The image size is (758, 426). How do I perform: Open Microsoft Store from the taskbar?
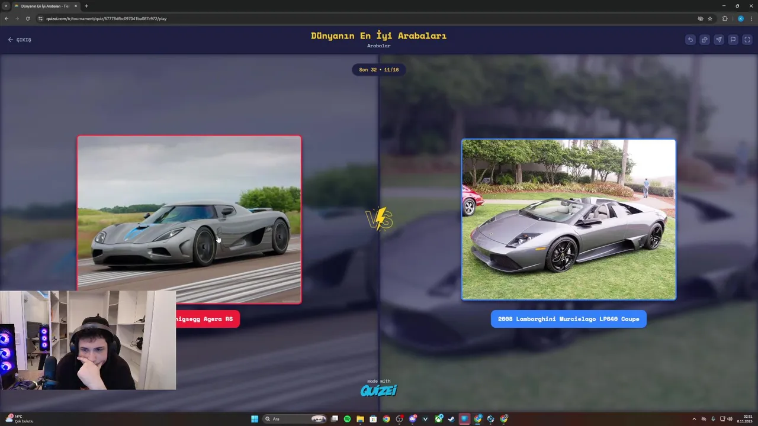click(x=373, y=419)
